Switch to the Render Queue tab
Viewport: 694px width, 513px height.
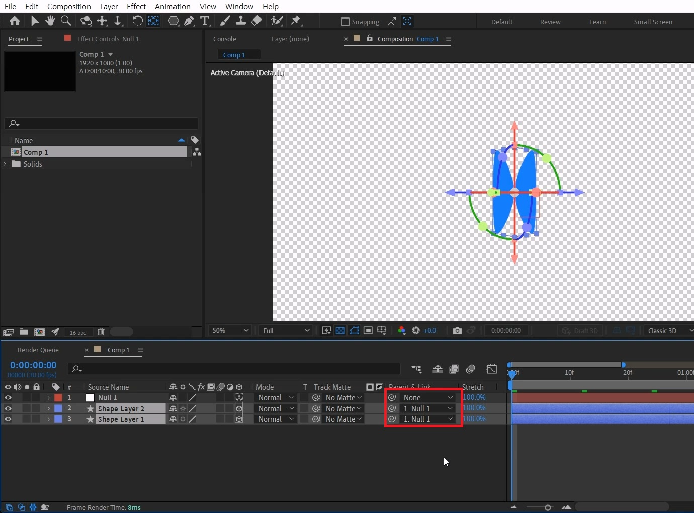(x=38, y=350)
